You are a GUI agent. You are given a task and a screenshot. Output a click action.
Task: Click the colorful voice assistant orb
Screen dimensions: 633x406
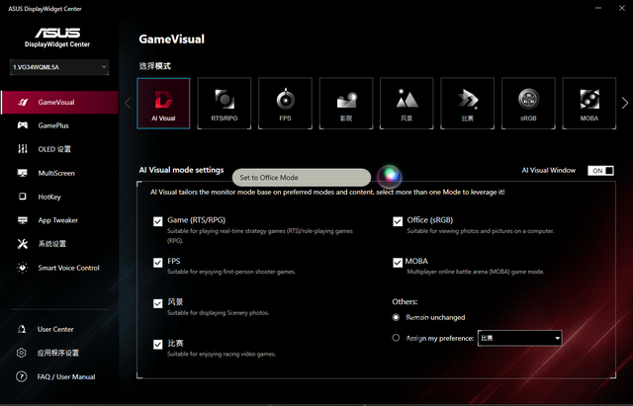tap(389, 176)
